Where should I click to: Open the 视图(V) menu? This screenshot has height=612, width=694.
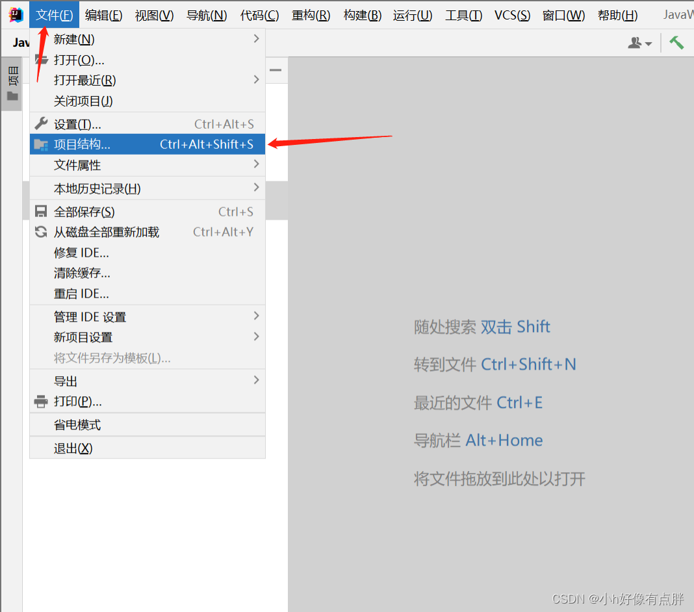click(x=155, y=15)
